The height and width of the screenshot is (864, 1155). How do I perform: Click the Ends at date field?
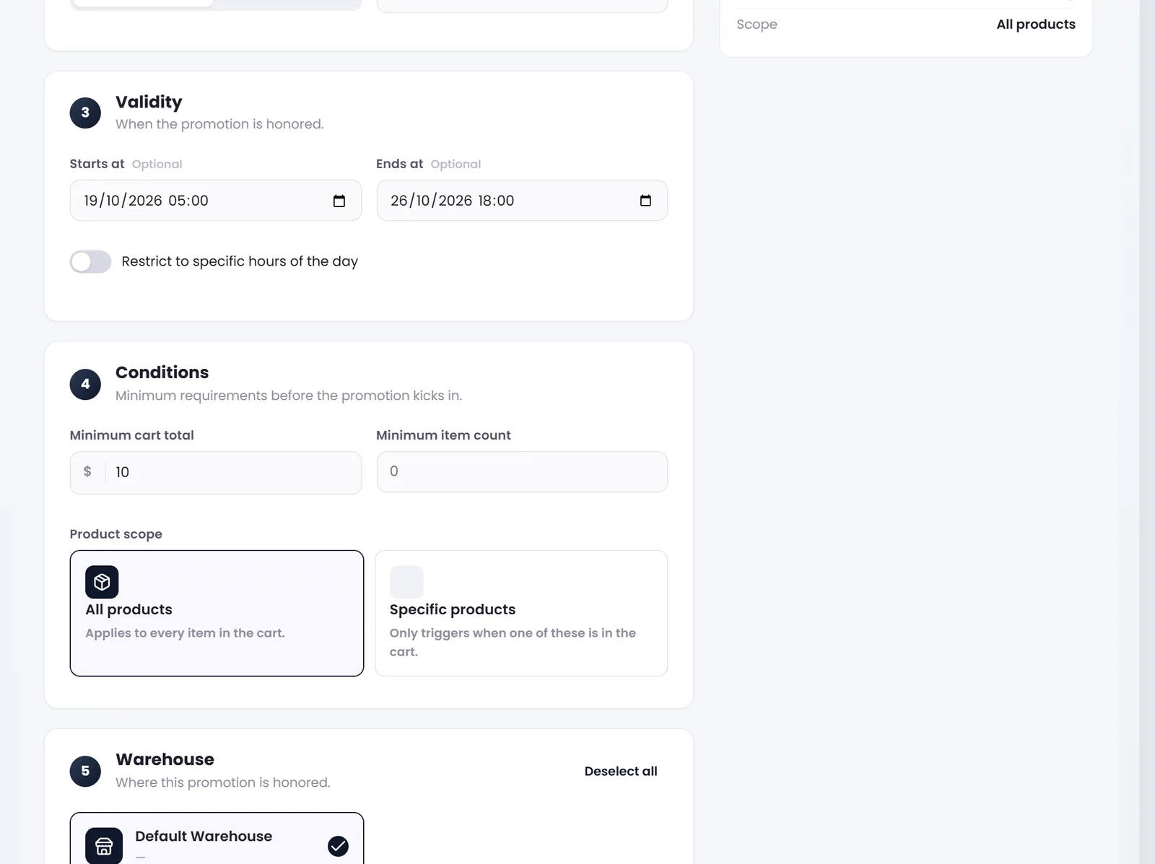pyautogui.click(x=522, y=201)
